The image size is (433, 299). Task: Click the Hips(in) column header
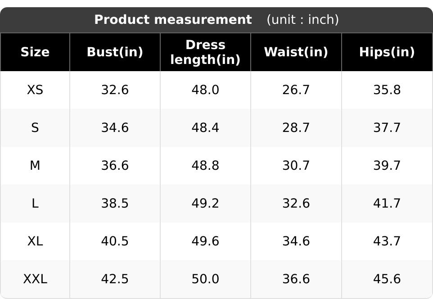coord(387,52)
